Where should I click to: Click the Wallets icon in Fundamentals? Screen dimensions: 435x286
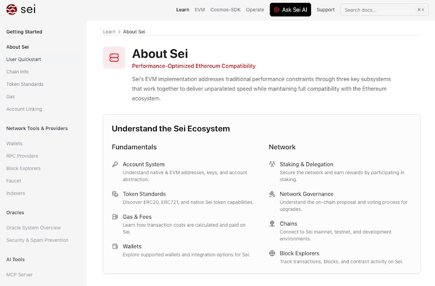(x=115, y=246)
